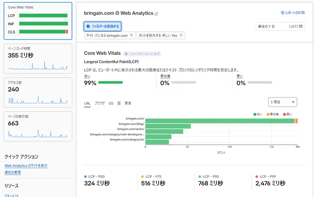Click the 768 ミリ秒 value
314x197 pixels.
click(x=211, y=183)
